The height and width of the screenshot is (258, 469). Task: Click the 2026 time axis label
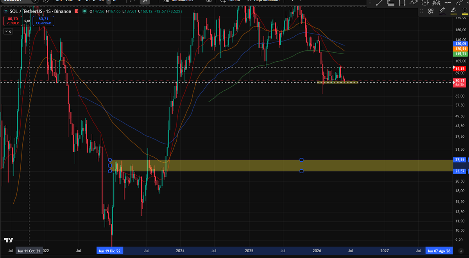[x=317, y=251]
